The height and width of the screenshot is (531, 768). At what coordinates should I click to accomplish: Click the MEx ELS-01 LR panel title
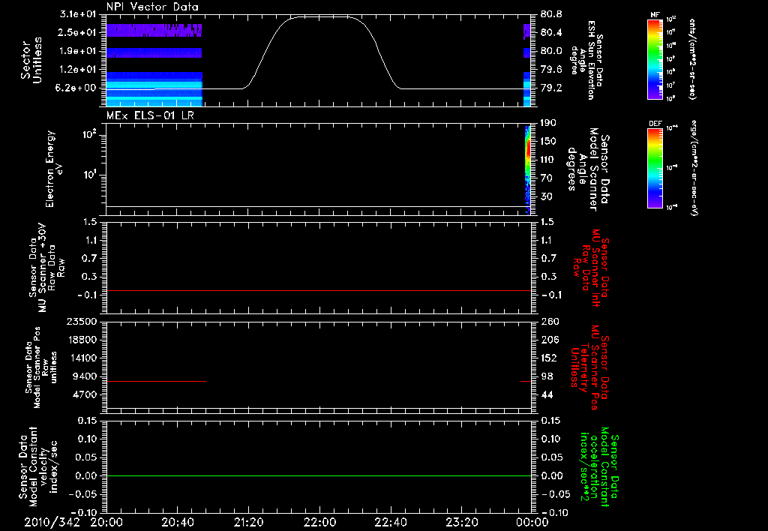[151, 115]
